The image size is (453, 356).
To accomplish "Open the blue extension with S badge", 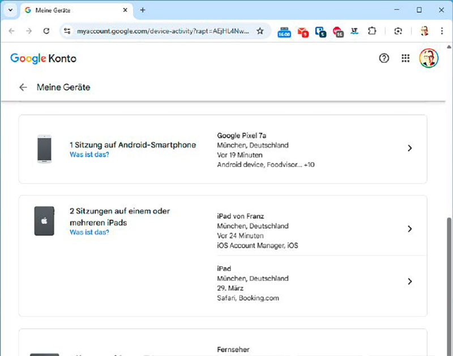I will 320,32.
